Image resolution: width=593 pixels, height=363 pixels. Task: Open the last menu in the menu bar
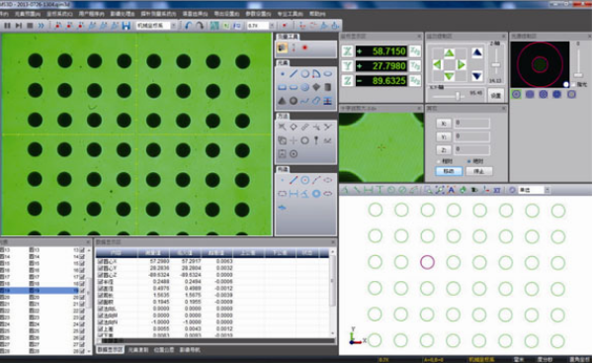pyautogui.click(x=317, y=14)
